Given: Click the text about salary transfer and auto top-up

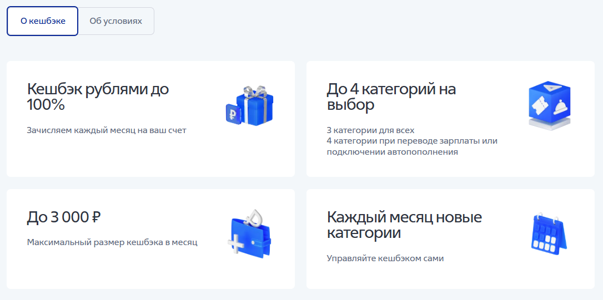Looking at the screenshot, I should (411, 146).
